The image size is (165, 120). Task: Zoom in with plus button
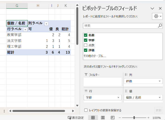click(x=148, y=118)
